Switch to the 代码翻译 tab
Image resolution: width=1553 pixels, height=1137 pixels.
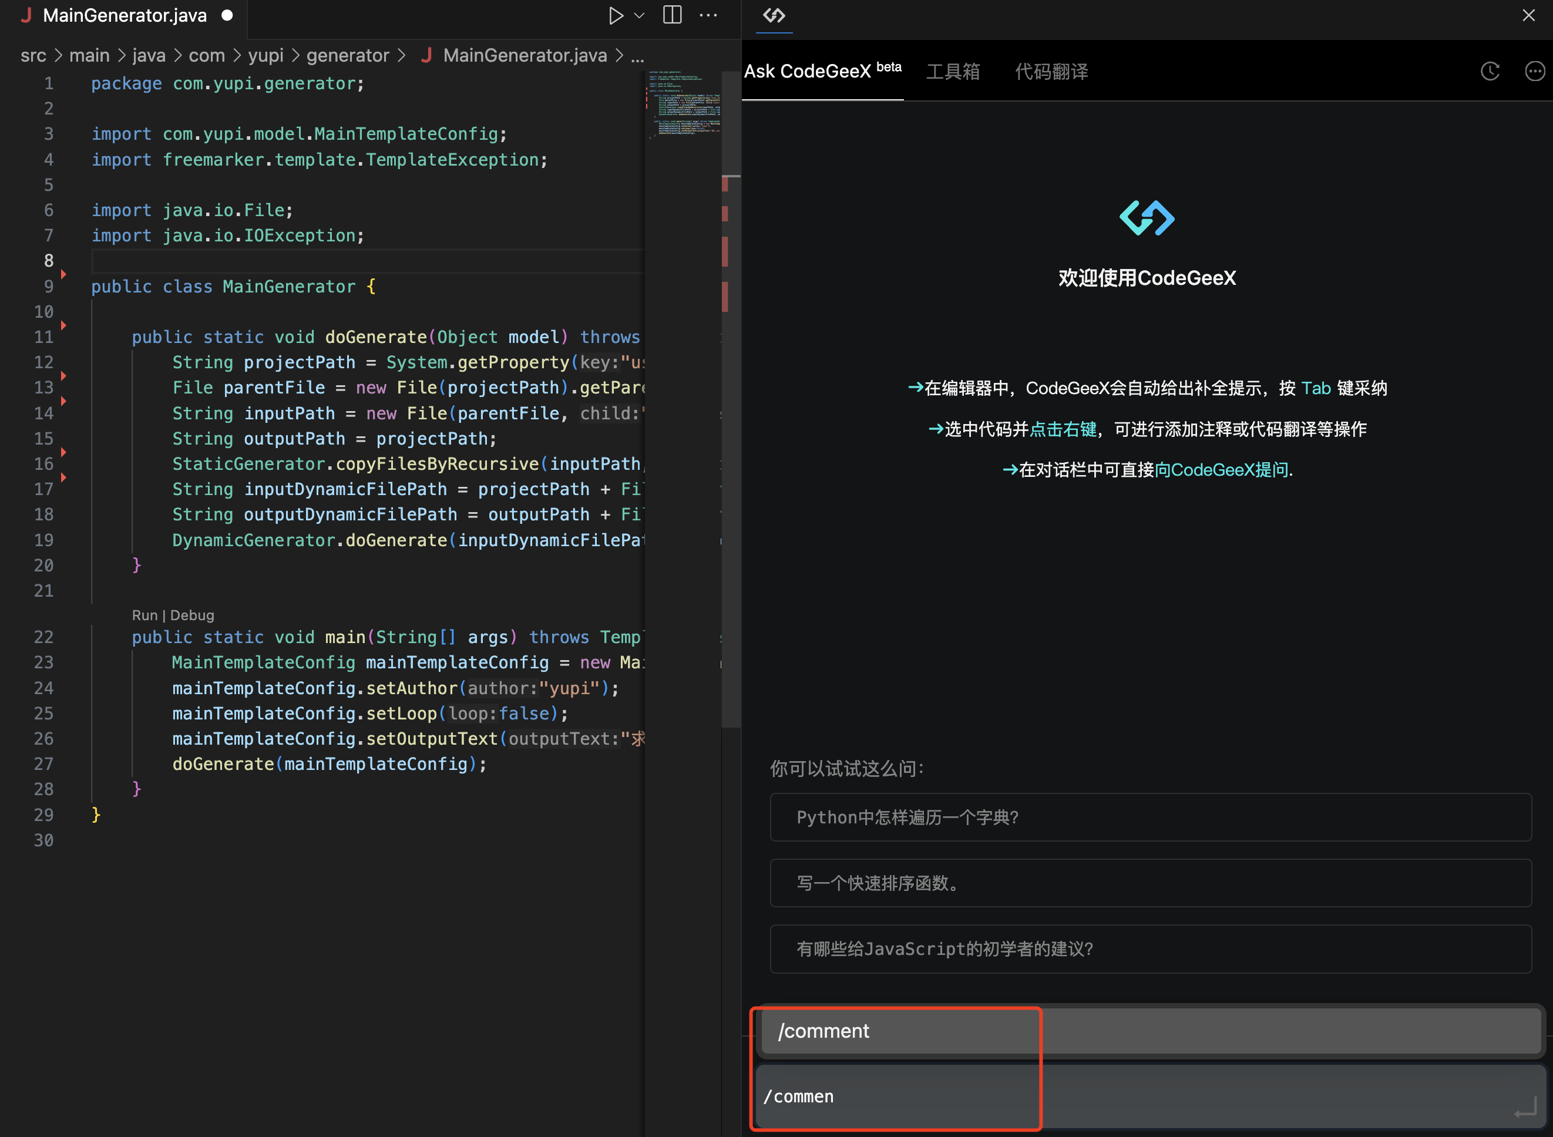click(1051, 72)
